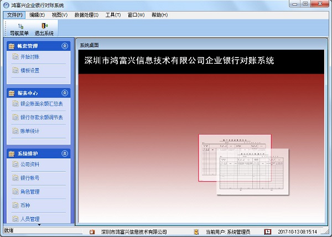
Task: Open the 公司资料 link
Action: (x=30, y=164)
